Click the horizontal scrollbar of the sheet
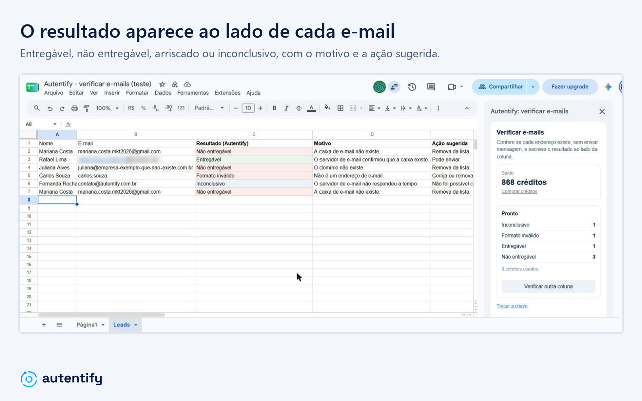Image resolution: width=642 pixels, height=401 pixels. click(101, 315)
